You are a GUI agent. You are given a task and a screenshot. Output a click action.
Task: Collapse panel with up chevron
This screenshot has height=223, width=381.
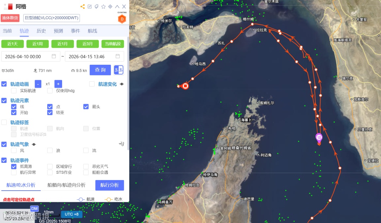117,7
